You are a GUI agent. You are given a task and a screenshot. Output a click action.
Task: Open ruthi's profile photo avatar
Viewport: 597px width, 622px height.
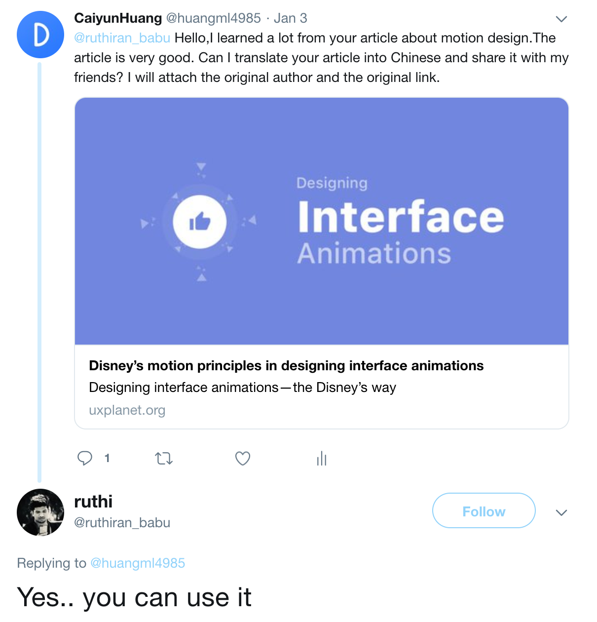coord(40,512)
